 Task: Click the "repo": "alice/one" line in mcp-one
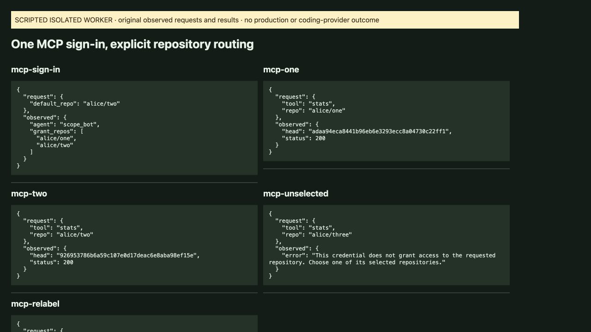314,111
